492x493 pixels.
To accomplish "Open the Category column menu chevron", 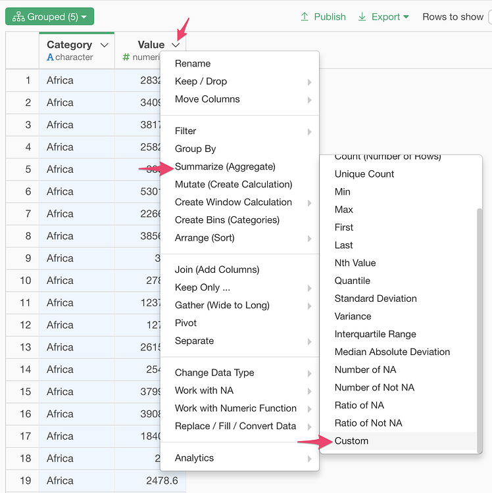I will pos(105,45).
